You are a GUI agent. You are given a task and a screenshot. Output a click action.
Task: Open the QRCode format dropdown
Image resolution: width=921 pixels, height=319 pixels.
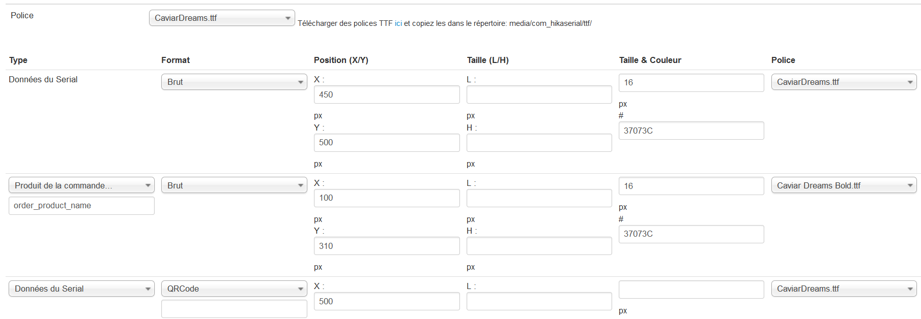(x=234, y=289)
